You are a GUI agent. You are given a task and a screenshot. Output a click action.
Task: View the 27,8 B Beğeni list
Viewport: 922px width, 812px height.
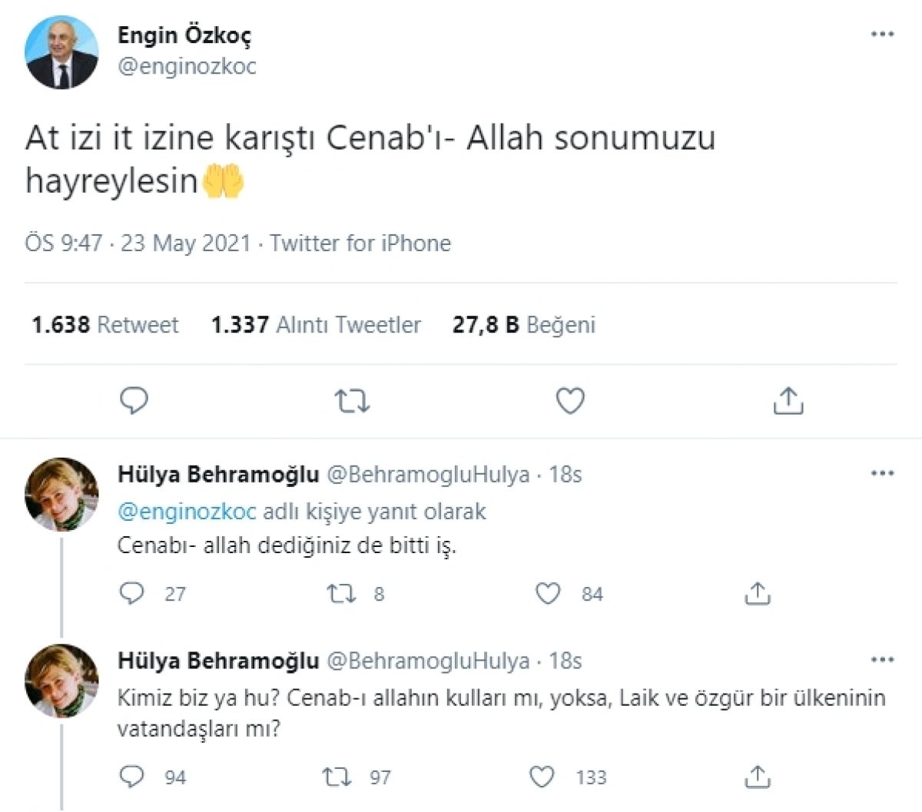click(x=523, y=325)
